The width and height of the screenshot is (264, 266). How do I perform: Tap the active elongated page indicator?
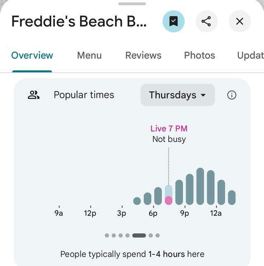coord(139,235)
